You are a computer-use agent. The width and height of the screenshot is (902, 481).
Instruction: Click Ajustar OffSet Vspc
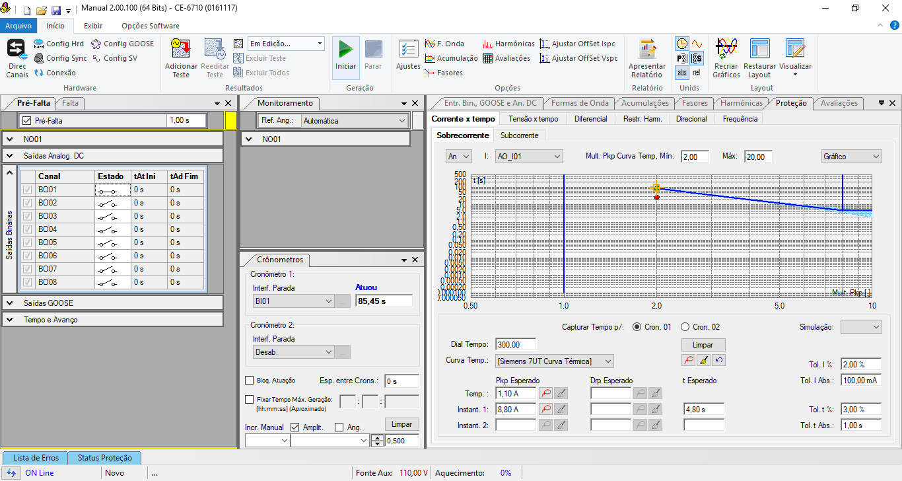pos(578,58)
